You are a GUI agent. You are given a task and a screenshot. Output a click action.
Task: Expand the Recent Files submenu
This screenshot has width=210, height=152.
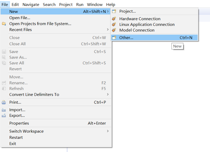pyautogui.click(x=108, y=30)
